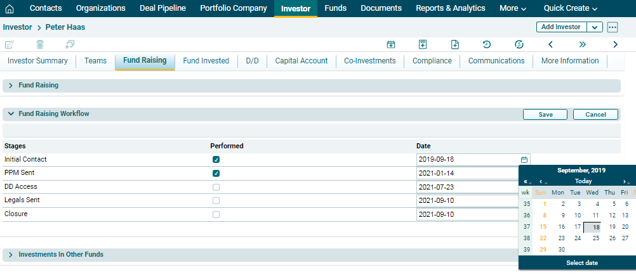
Task: Click the trash delete icon
Action: pos(40,44)
